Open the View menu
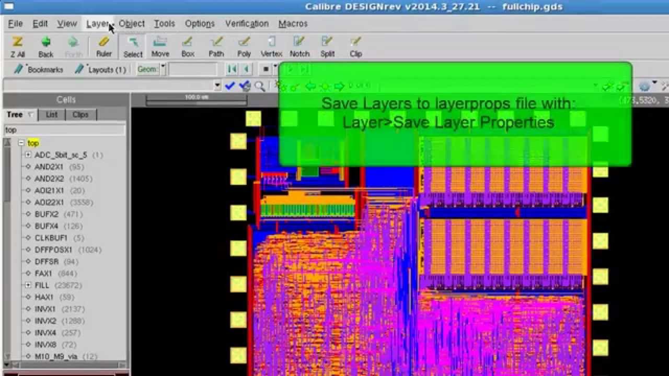The width and height of the screenshot is (669, 376). 67,23
